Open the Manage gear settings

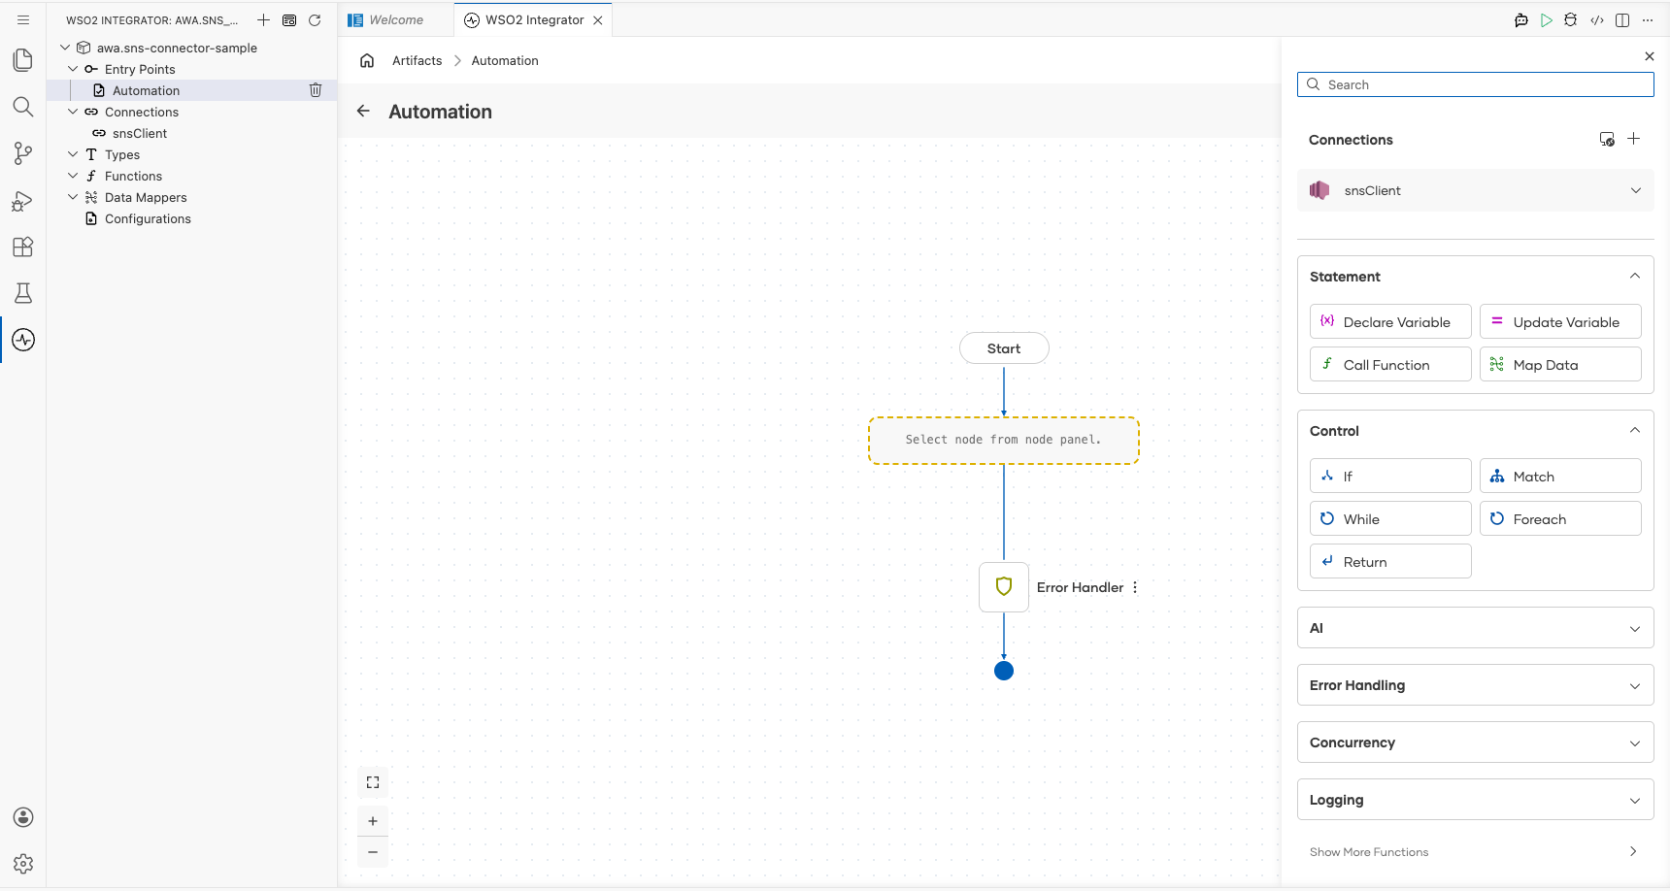click(23, 864)
